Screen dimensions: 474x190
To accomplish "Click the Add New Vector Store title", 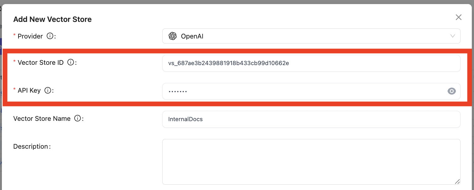I will [x=52, y=19].
